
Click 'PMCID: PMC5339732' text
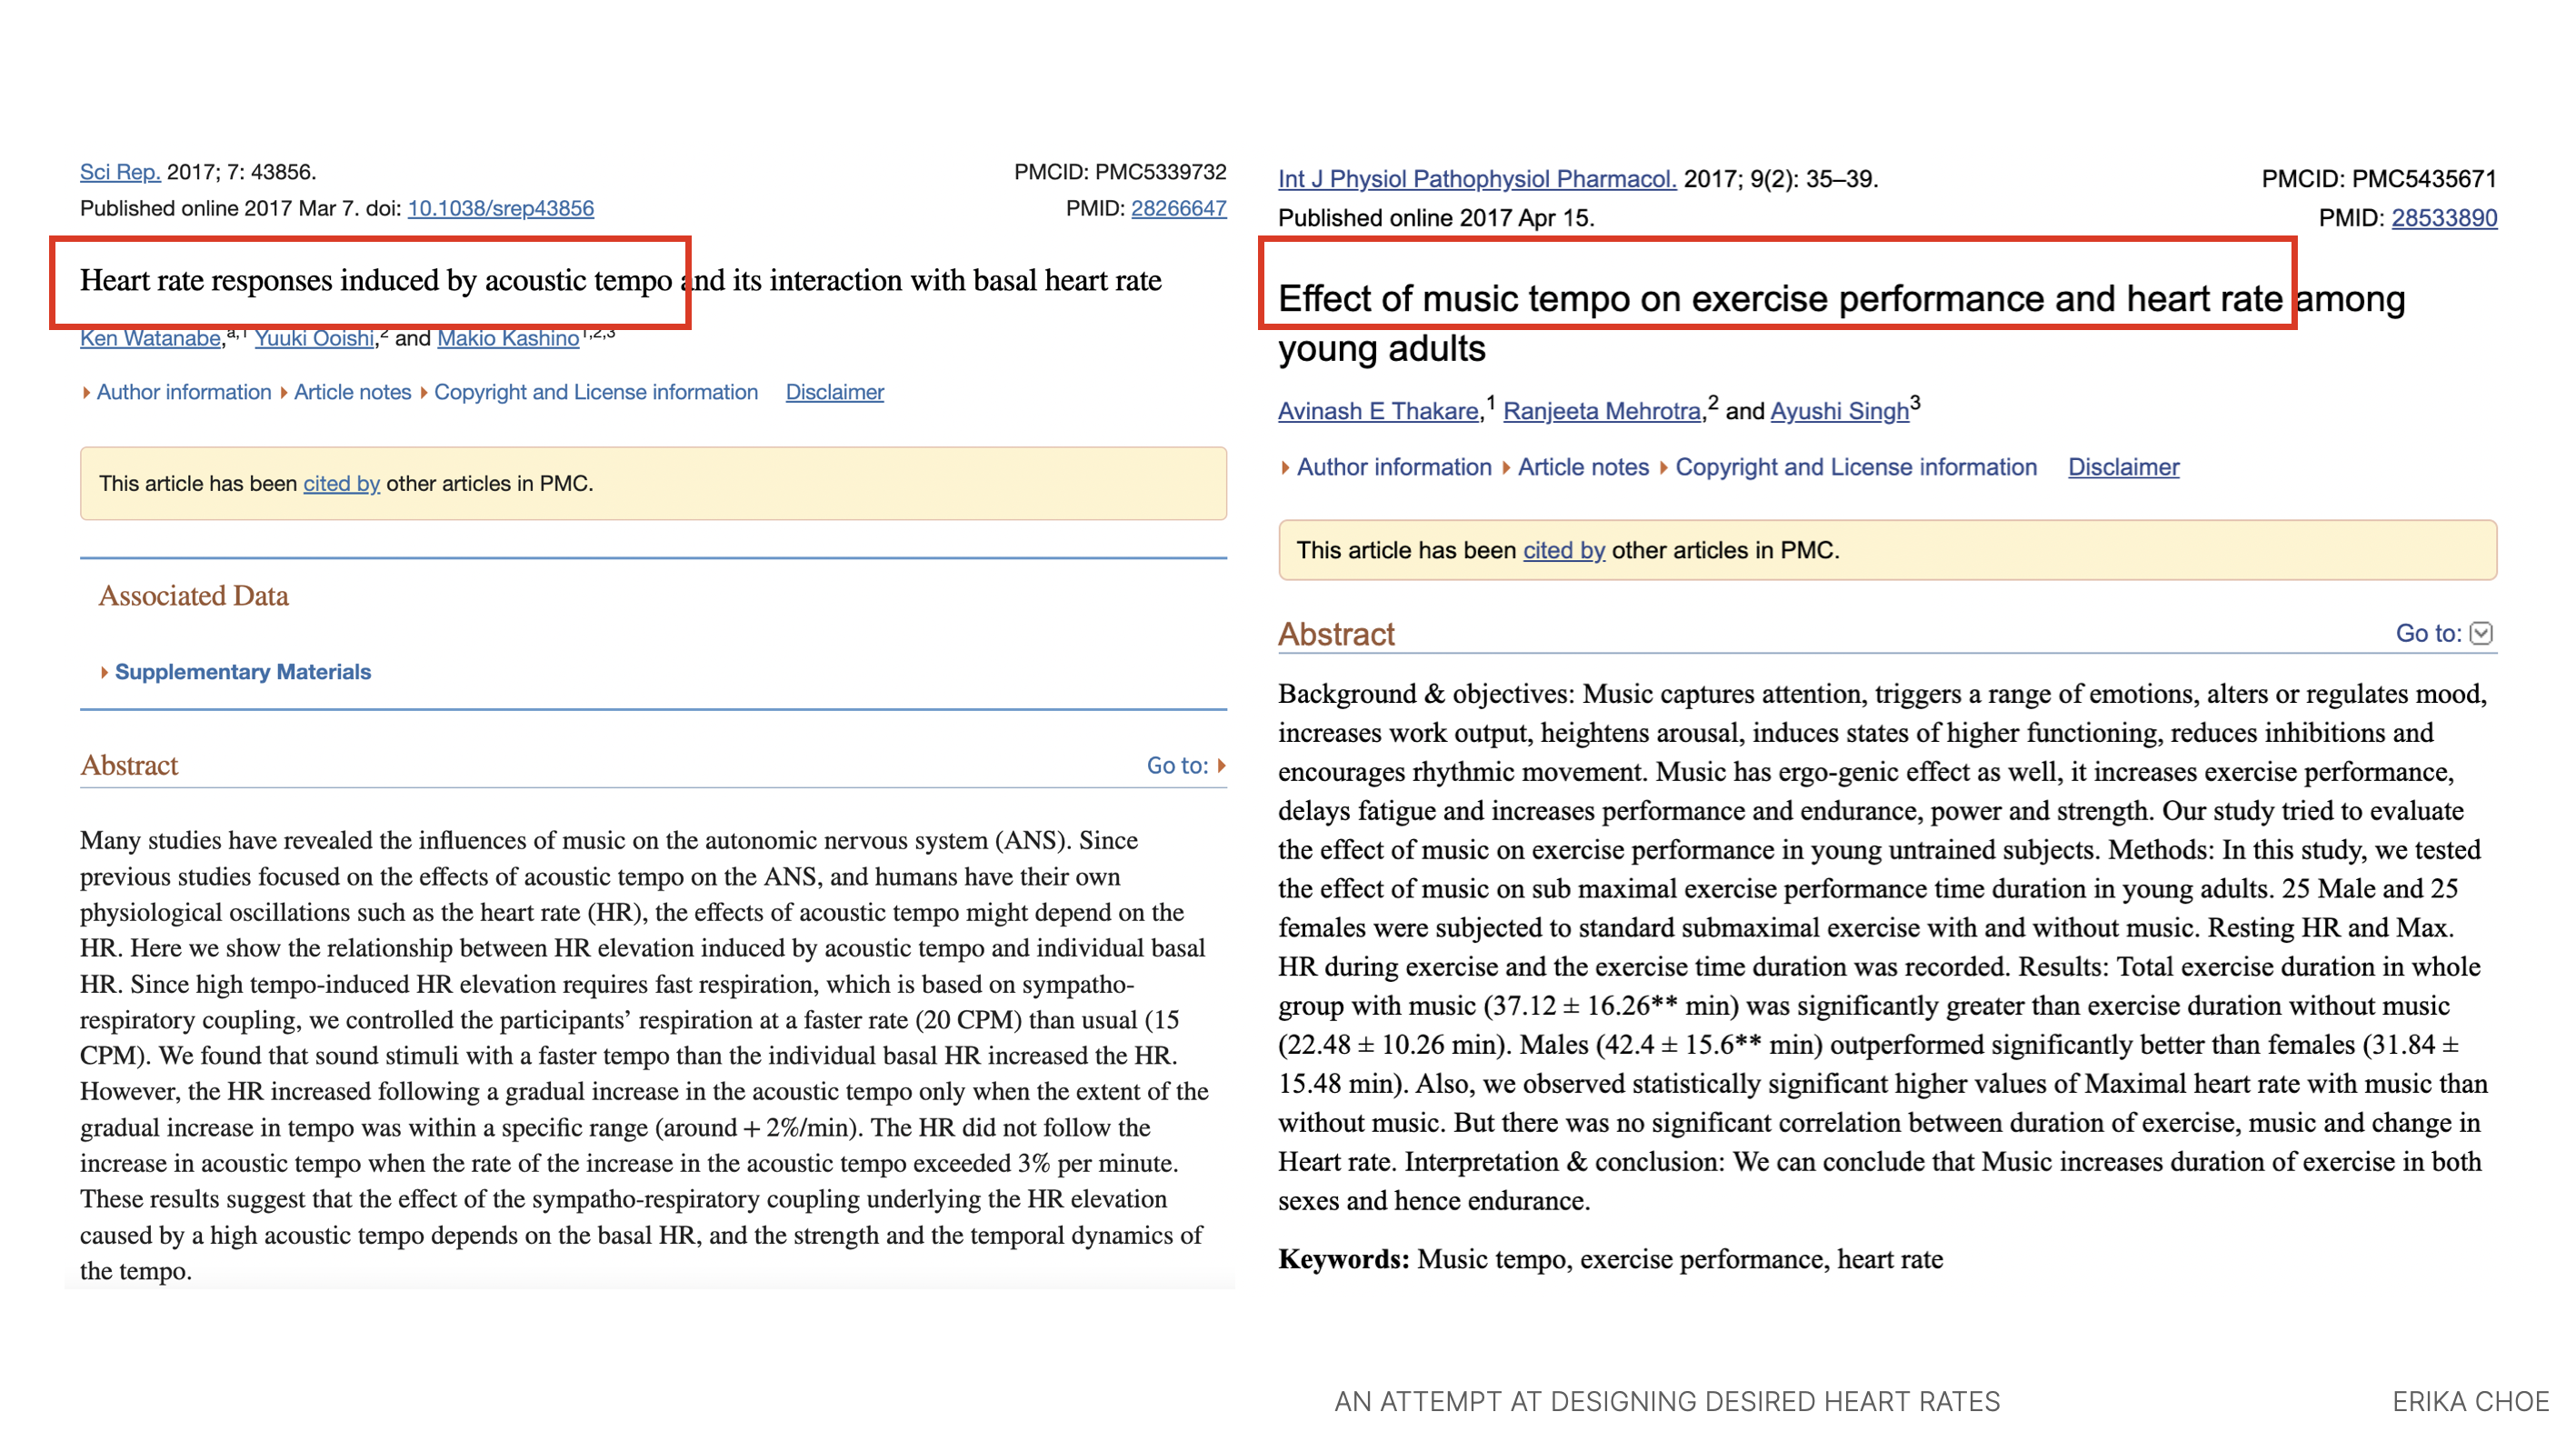tap(1120, 172)
